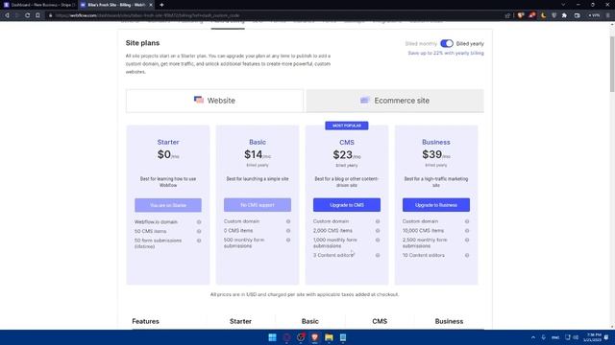The height and width of the screenshot is (345, 615).
Task: Click the Billed monthly label
Action: (x=421, y=44)
